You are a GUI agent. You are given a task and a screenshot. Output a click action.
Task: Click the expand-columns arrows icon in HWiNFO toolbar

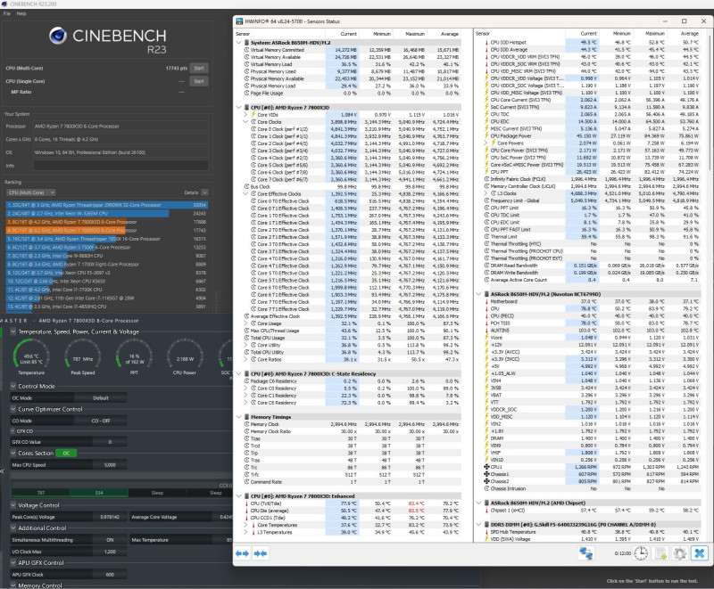(242, 553)
